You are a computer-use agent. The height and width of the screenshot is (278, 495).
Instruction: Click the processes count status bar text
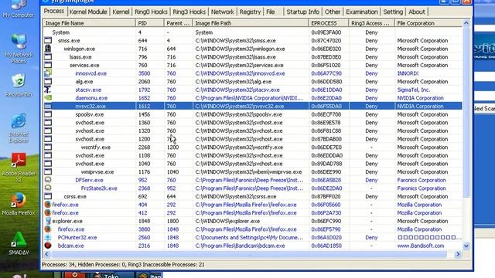coord(123,264)
